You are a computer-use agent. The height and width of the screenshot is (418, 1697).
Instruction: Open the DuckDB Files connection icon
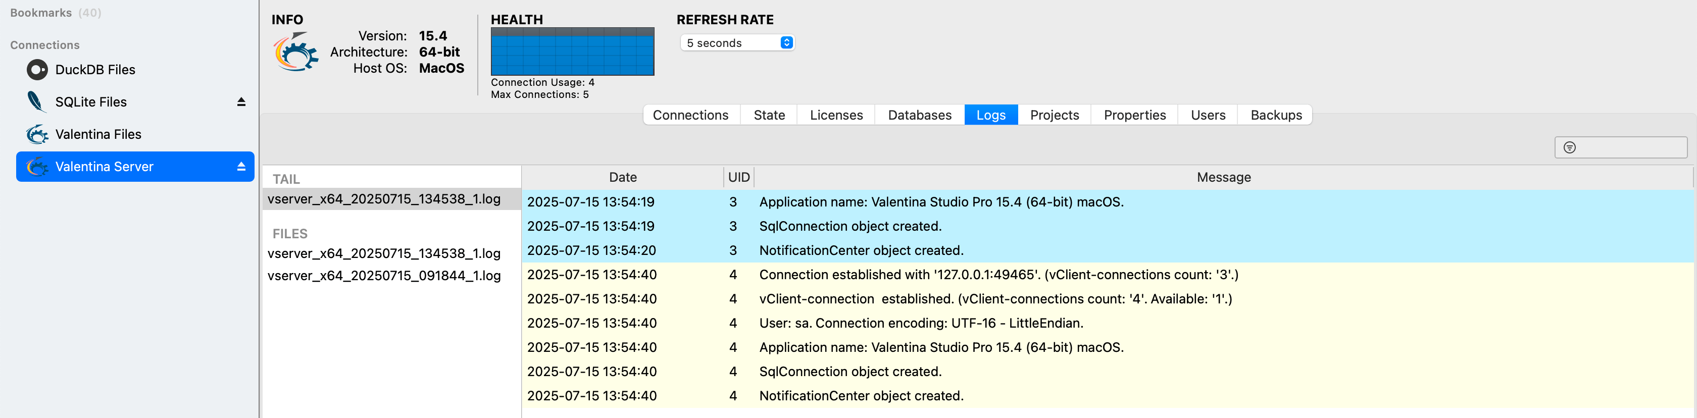37,70
